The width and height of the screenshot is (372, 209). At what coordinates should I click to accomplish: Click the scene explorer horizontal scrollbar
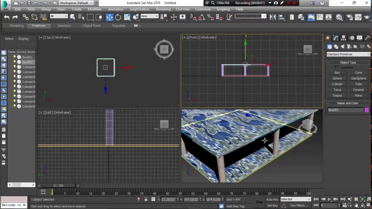(21, 185)
